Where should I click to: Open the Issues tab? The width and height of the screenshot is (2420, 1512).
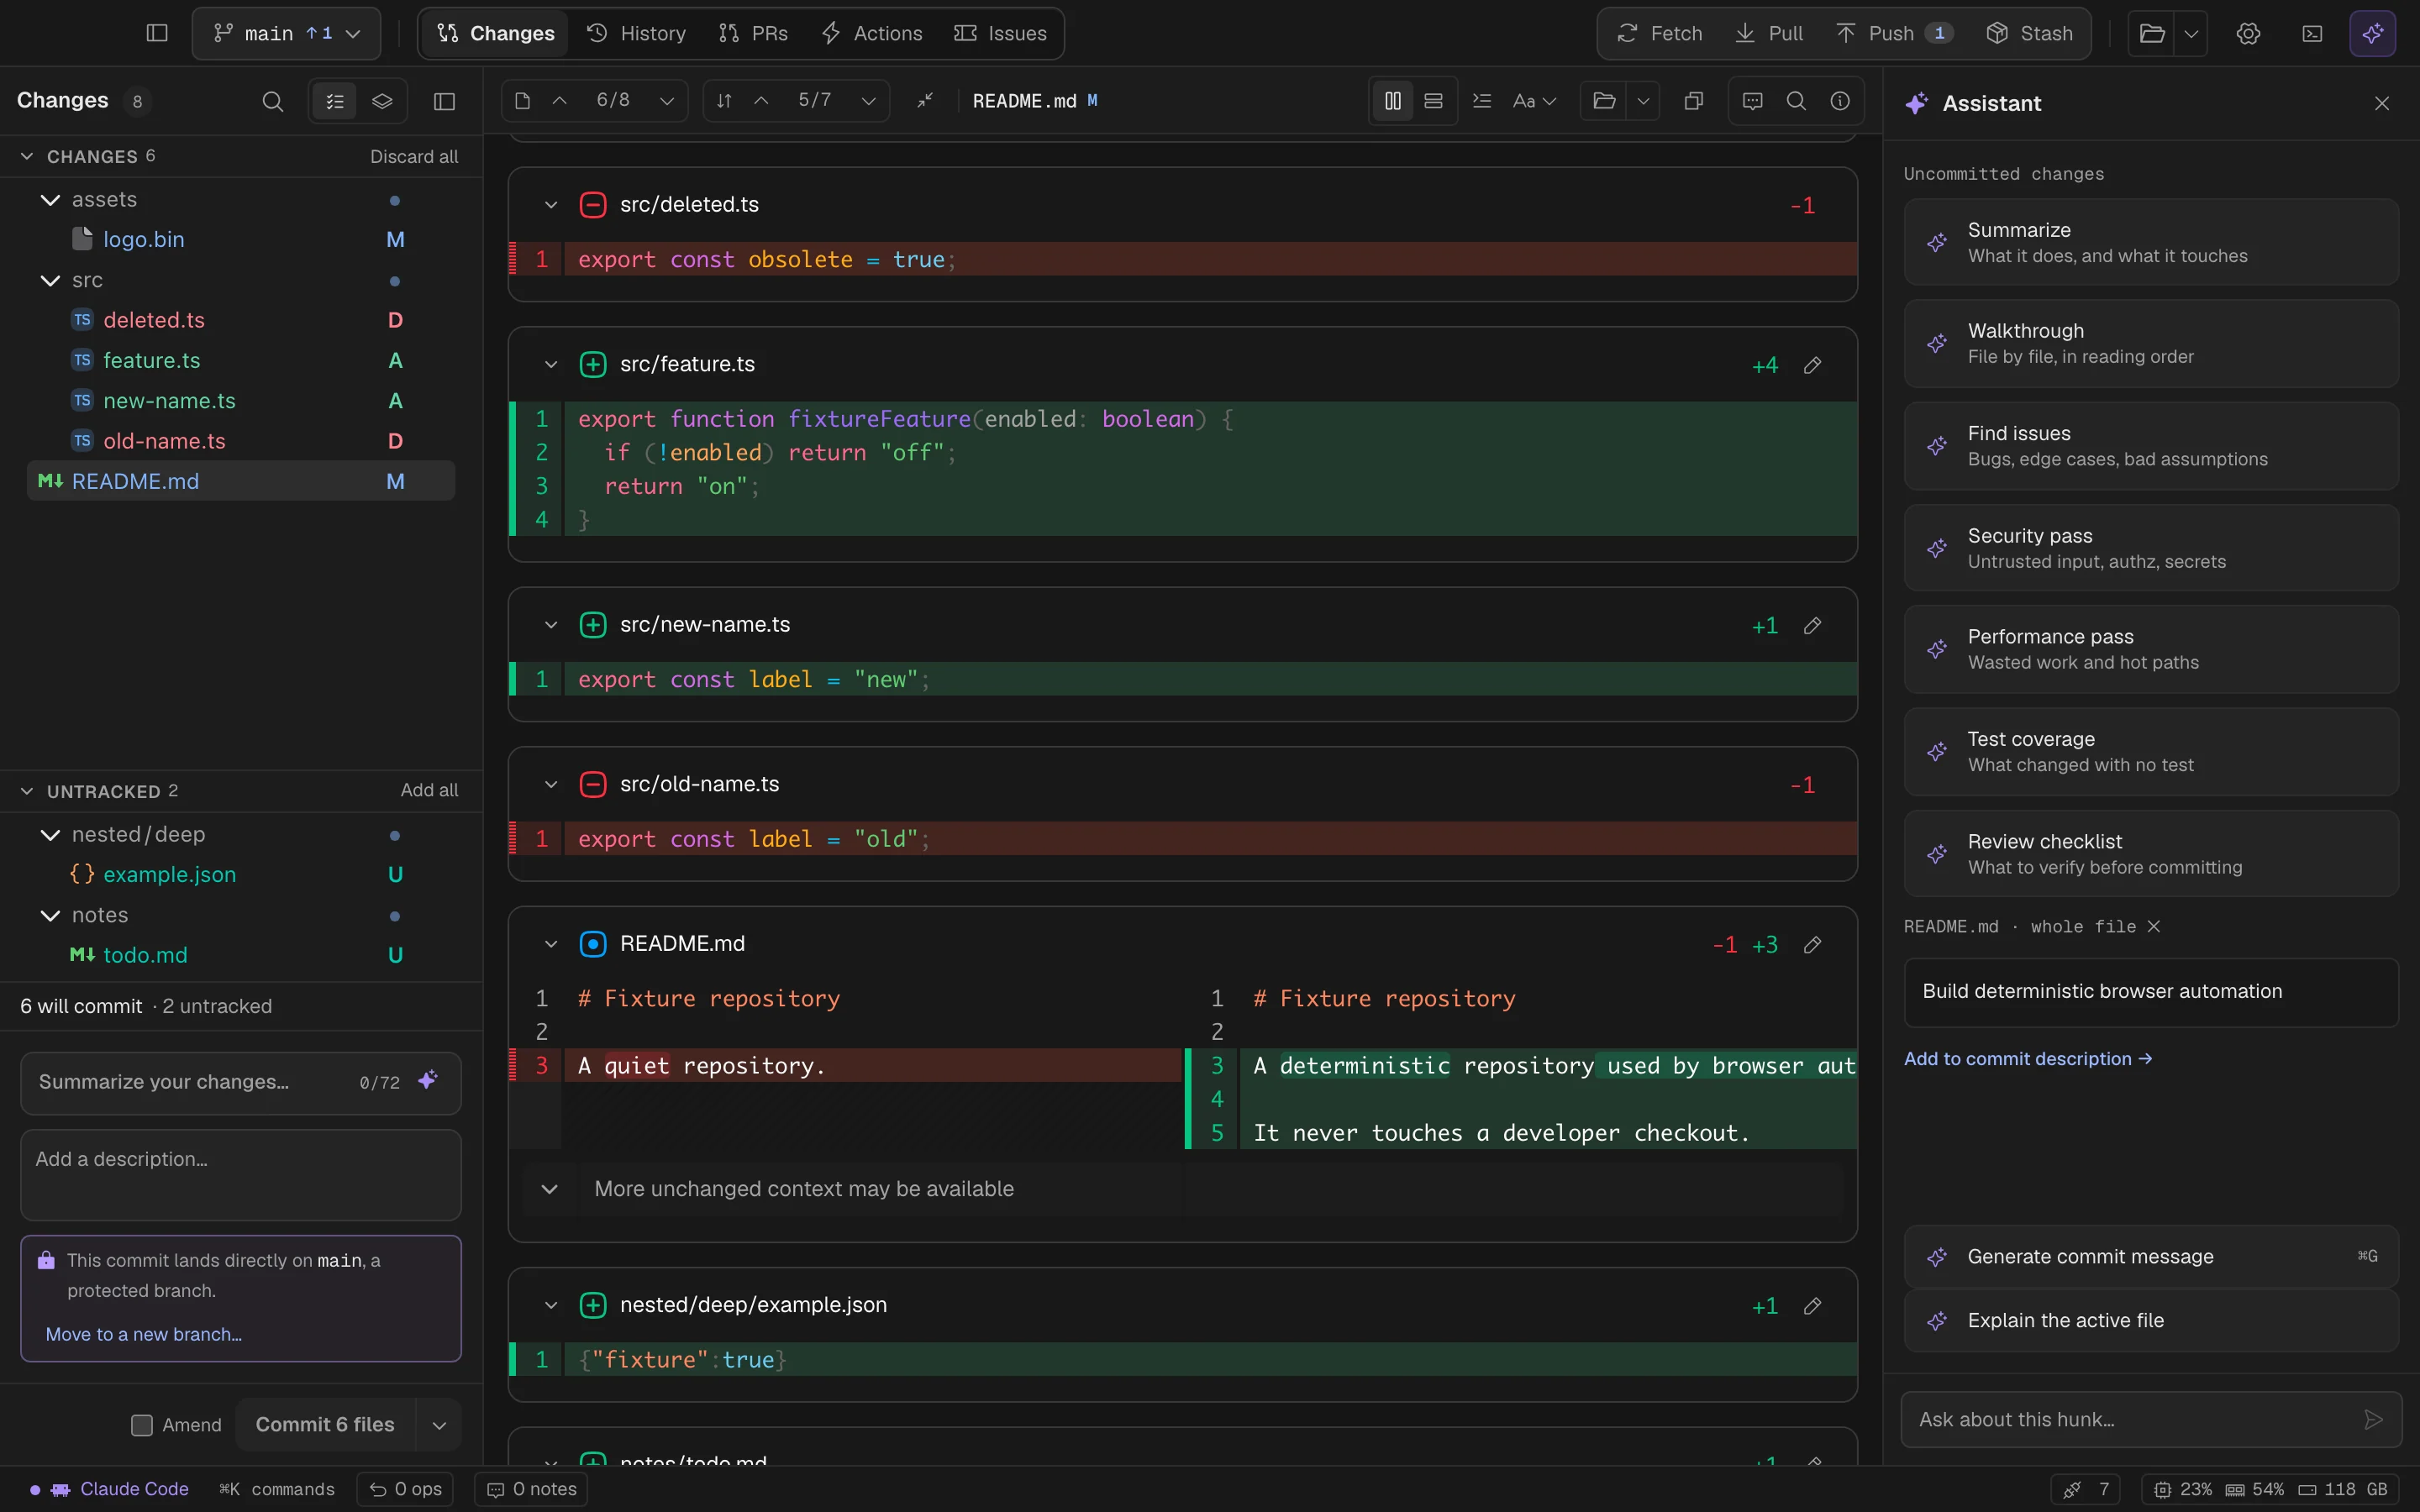pyautogui.click(x=1000, y=33)
